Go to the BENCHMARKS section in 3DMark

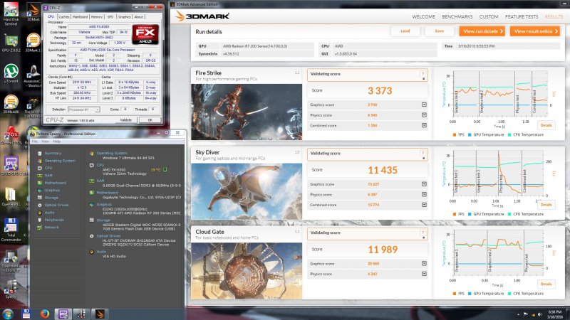457,16
